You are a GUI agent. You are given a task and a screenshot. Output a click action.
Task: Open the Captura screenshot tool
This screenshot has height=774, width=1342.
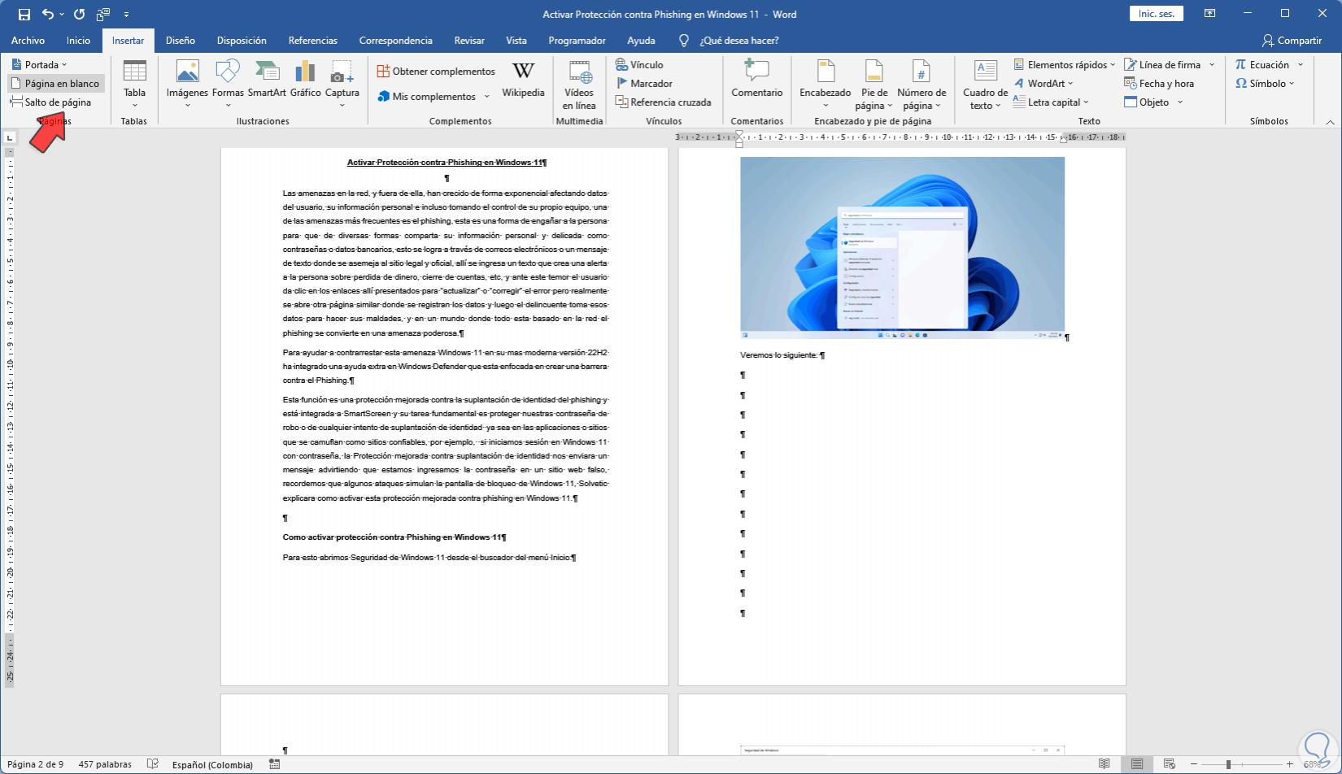(x=342, y=84)
